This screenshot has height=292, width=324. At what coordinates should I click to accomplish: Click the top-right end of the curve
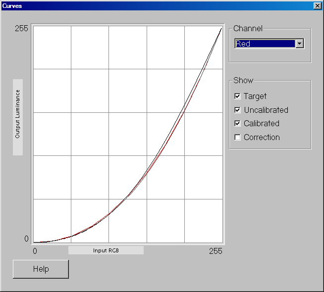tap(221, 28)
